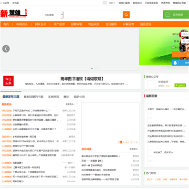Image resolution: width=189 pixels, height=189 pixels.
Task: Open the reply 手机掉了，损失不小！
Action: [164, 152]
